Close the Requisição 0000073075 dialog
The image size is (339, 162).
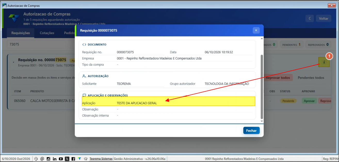point(256,30)
